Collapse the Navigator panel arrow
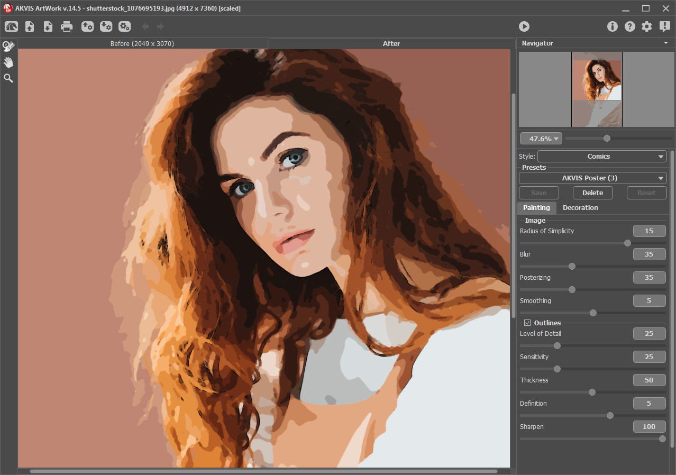The width and height of the screenshot is (676, 475). 665,43
